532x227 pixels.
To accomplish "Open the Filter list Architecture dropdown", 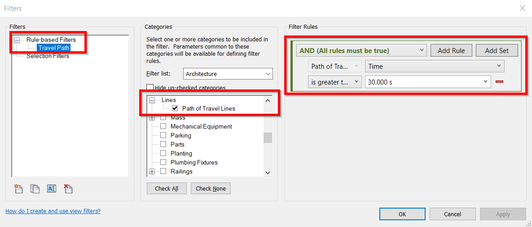I will point(228,74).
